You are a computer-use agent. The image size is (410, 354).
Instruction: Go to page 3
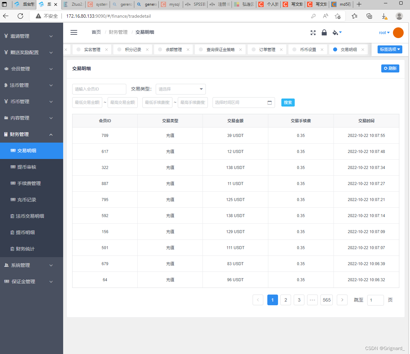point(299,300)
